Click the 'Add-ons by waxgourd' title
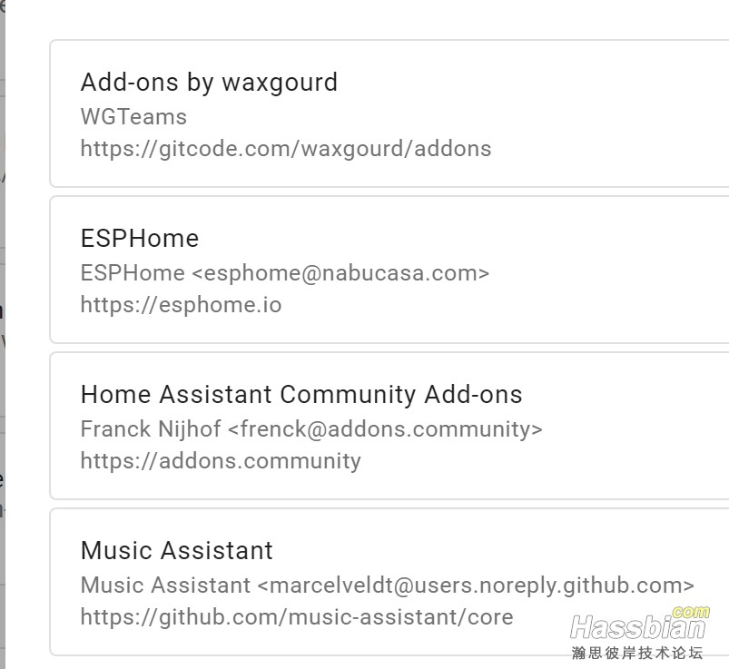Viewport: 729px width, 669px height. [x=209, y=83]
